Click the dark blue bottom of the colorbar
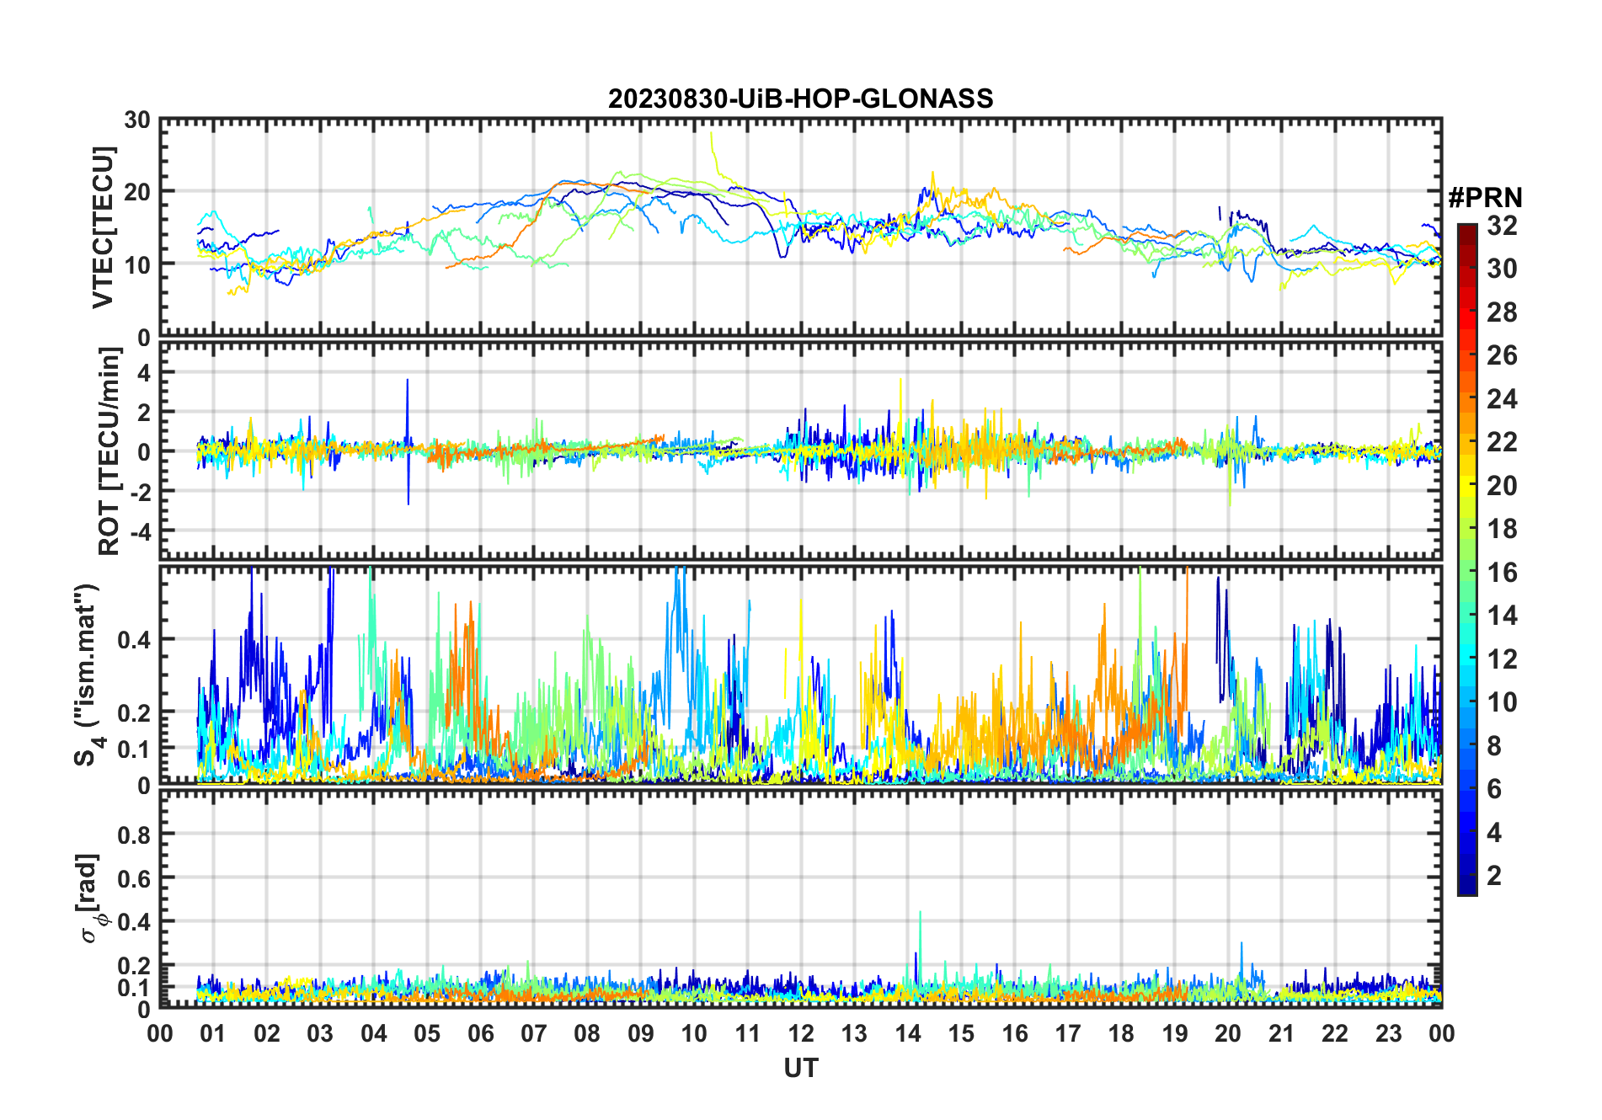Image resolution: width=1602 pixels, height=1120 pixels. (x=1466, y=887)
